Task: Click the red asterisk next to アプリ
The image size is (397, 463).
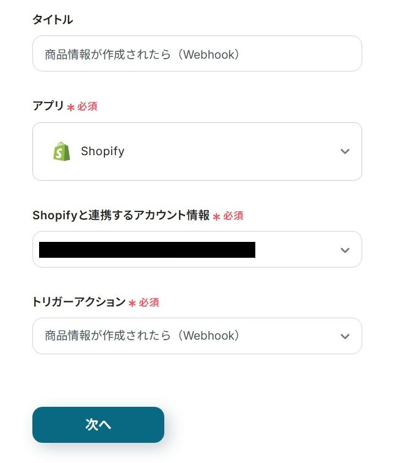Action: point(71,108)
